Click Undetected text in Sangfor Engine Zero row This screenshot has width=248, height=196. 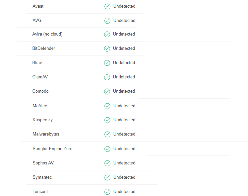click(x=124, y=148)
